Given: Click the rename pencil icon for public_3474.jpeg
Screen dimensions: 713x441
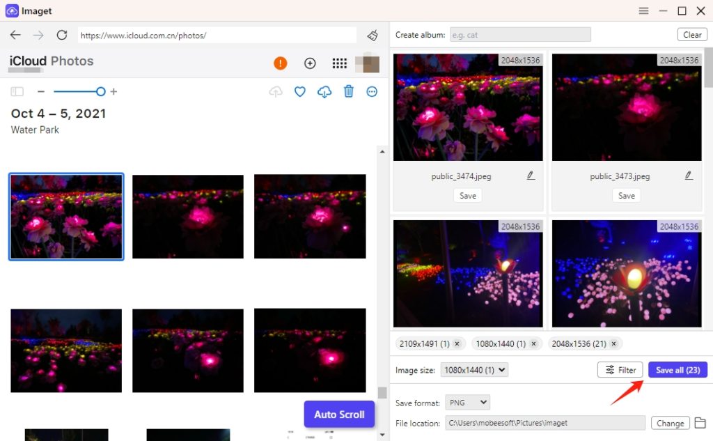Looking at the screenshot, I should (x=530, y=176).
